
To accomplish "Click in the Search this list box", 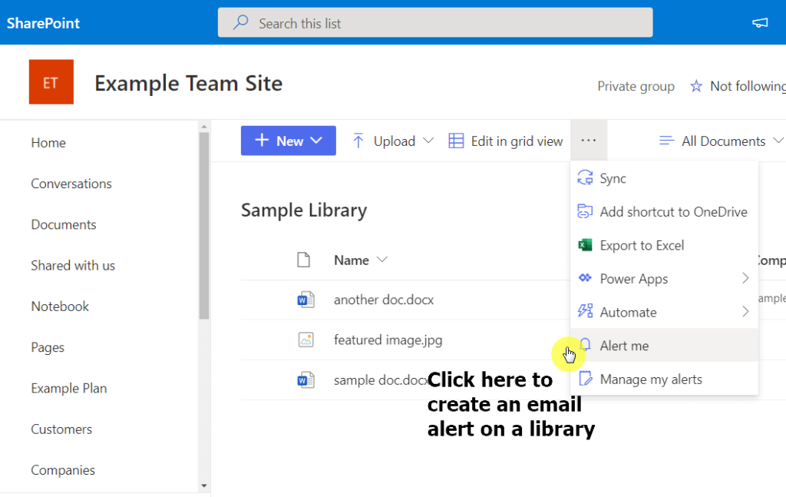I will (x=435, y=22).
